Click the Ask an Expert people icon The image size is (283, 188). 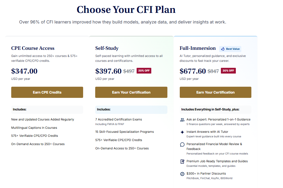(x=182, y=120)
